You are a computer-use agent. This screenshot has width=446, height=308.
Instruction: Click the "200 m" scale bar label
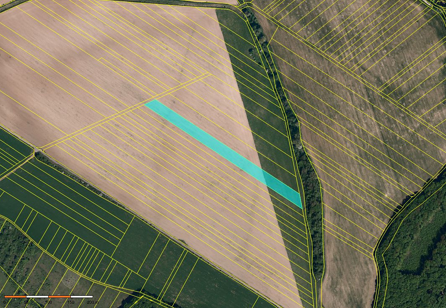93,302
